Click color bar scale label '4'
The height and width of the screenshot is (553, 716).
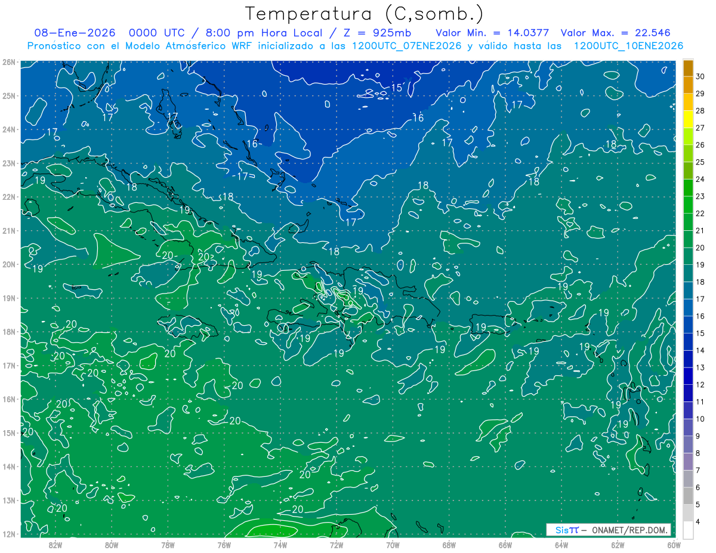point(699,521)
